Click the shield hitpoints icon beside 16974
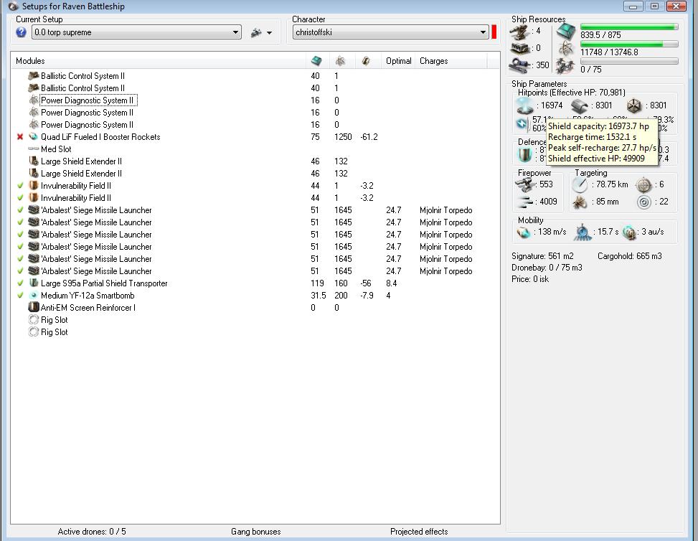Screen dimensions: 698x541 525,106
